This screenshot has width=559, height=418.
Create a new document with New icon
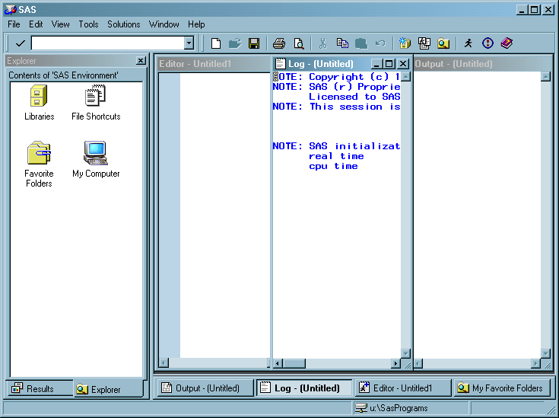[216, 43]
